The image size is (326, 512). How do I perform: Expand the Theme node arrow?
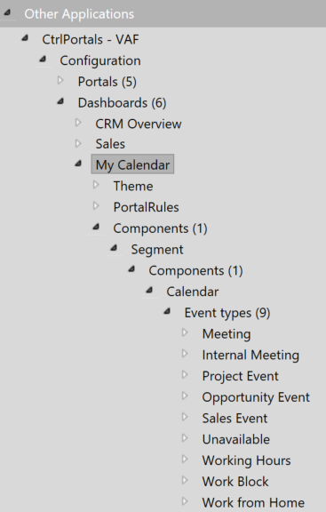96,185
